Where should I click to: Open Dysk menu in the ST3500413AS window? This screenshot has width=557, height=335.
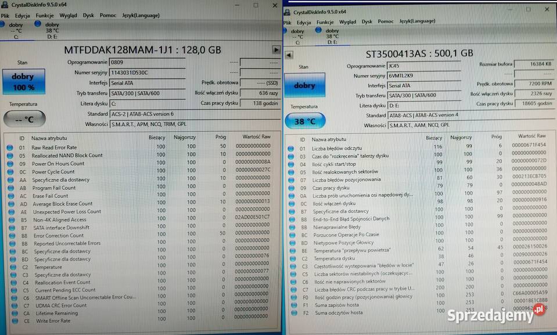tap(366, 21)
